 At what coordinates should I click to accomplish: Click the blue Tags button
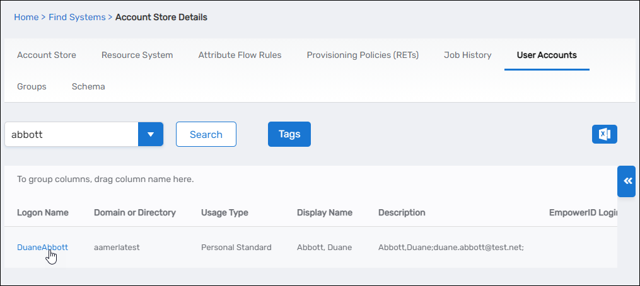pos(289,134)
